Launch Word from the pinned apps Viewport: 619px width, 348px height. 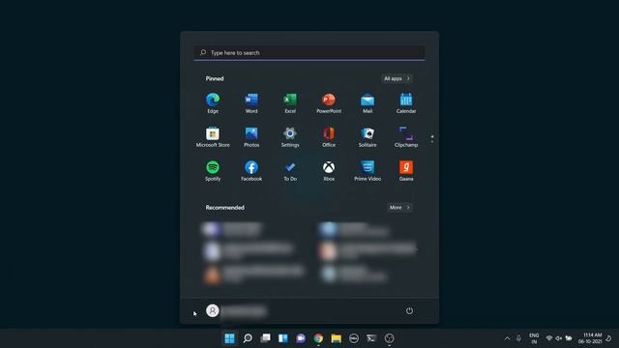251,103
